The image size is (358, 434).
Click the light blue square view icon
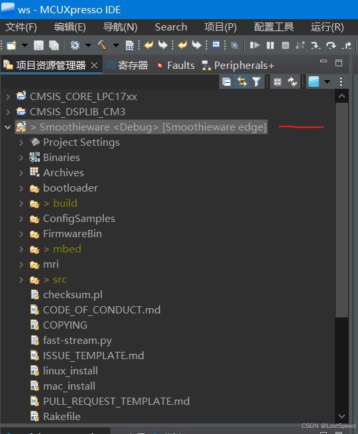(x=314, y=81)
